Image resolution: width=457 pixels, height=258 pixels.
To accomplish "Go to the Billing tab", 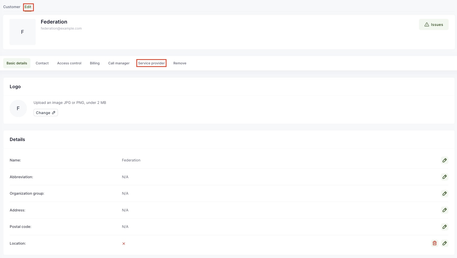I will point(95,63).
